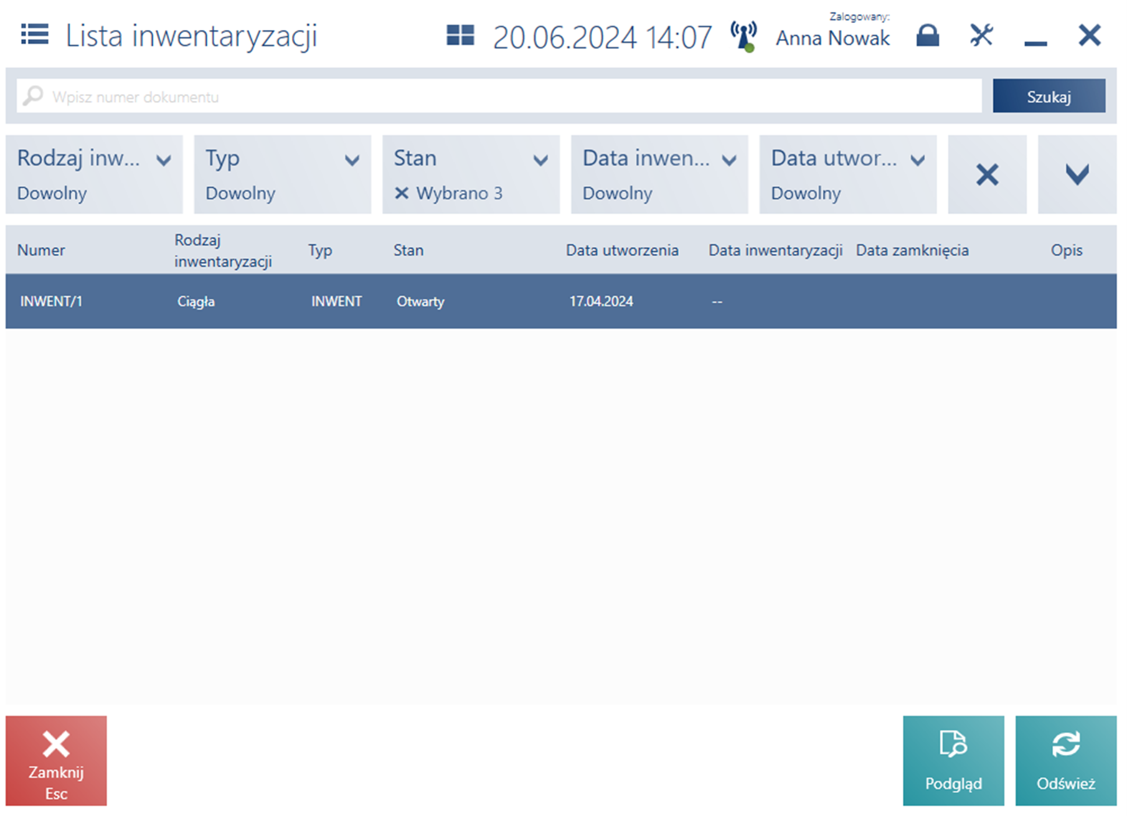Run search with Szukaj button
This screenshot has height=816, width=1127.
click(x=1049, y=96)
